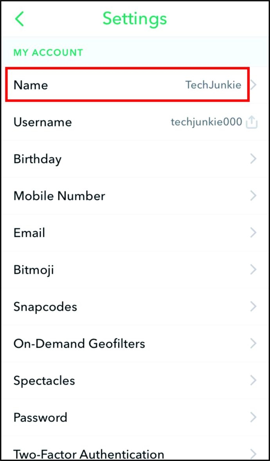Tap the techjunkie000 username text
Viewport: 270px width, 461px height.
pos(206,122)
